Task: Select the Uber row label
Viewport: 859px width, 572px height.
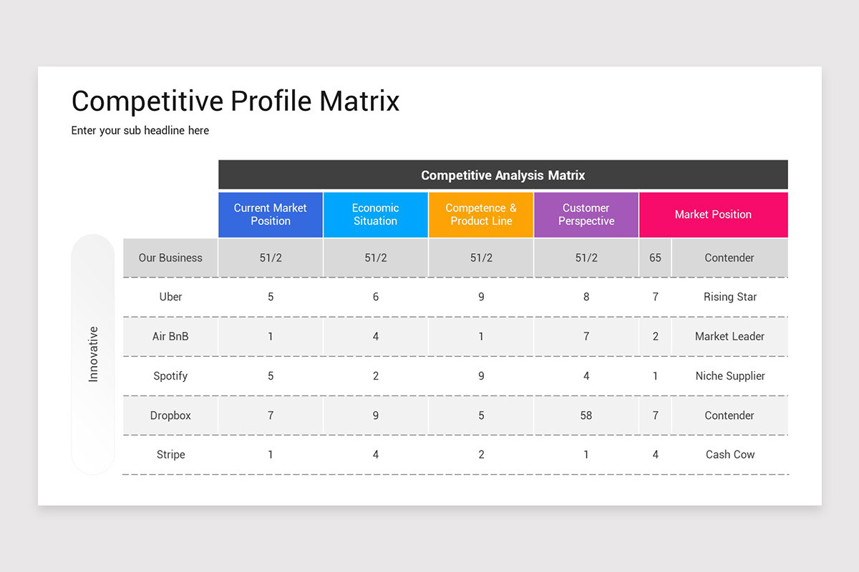Action: pos(170,297)
